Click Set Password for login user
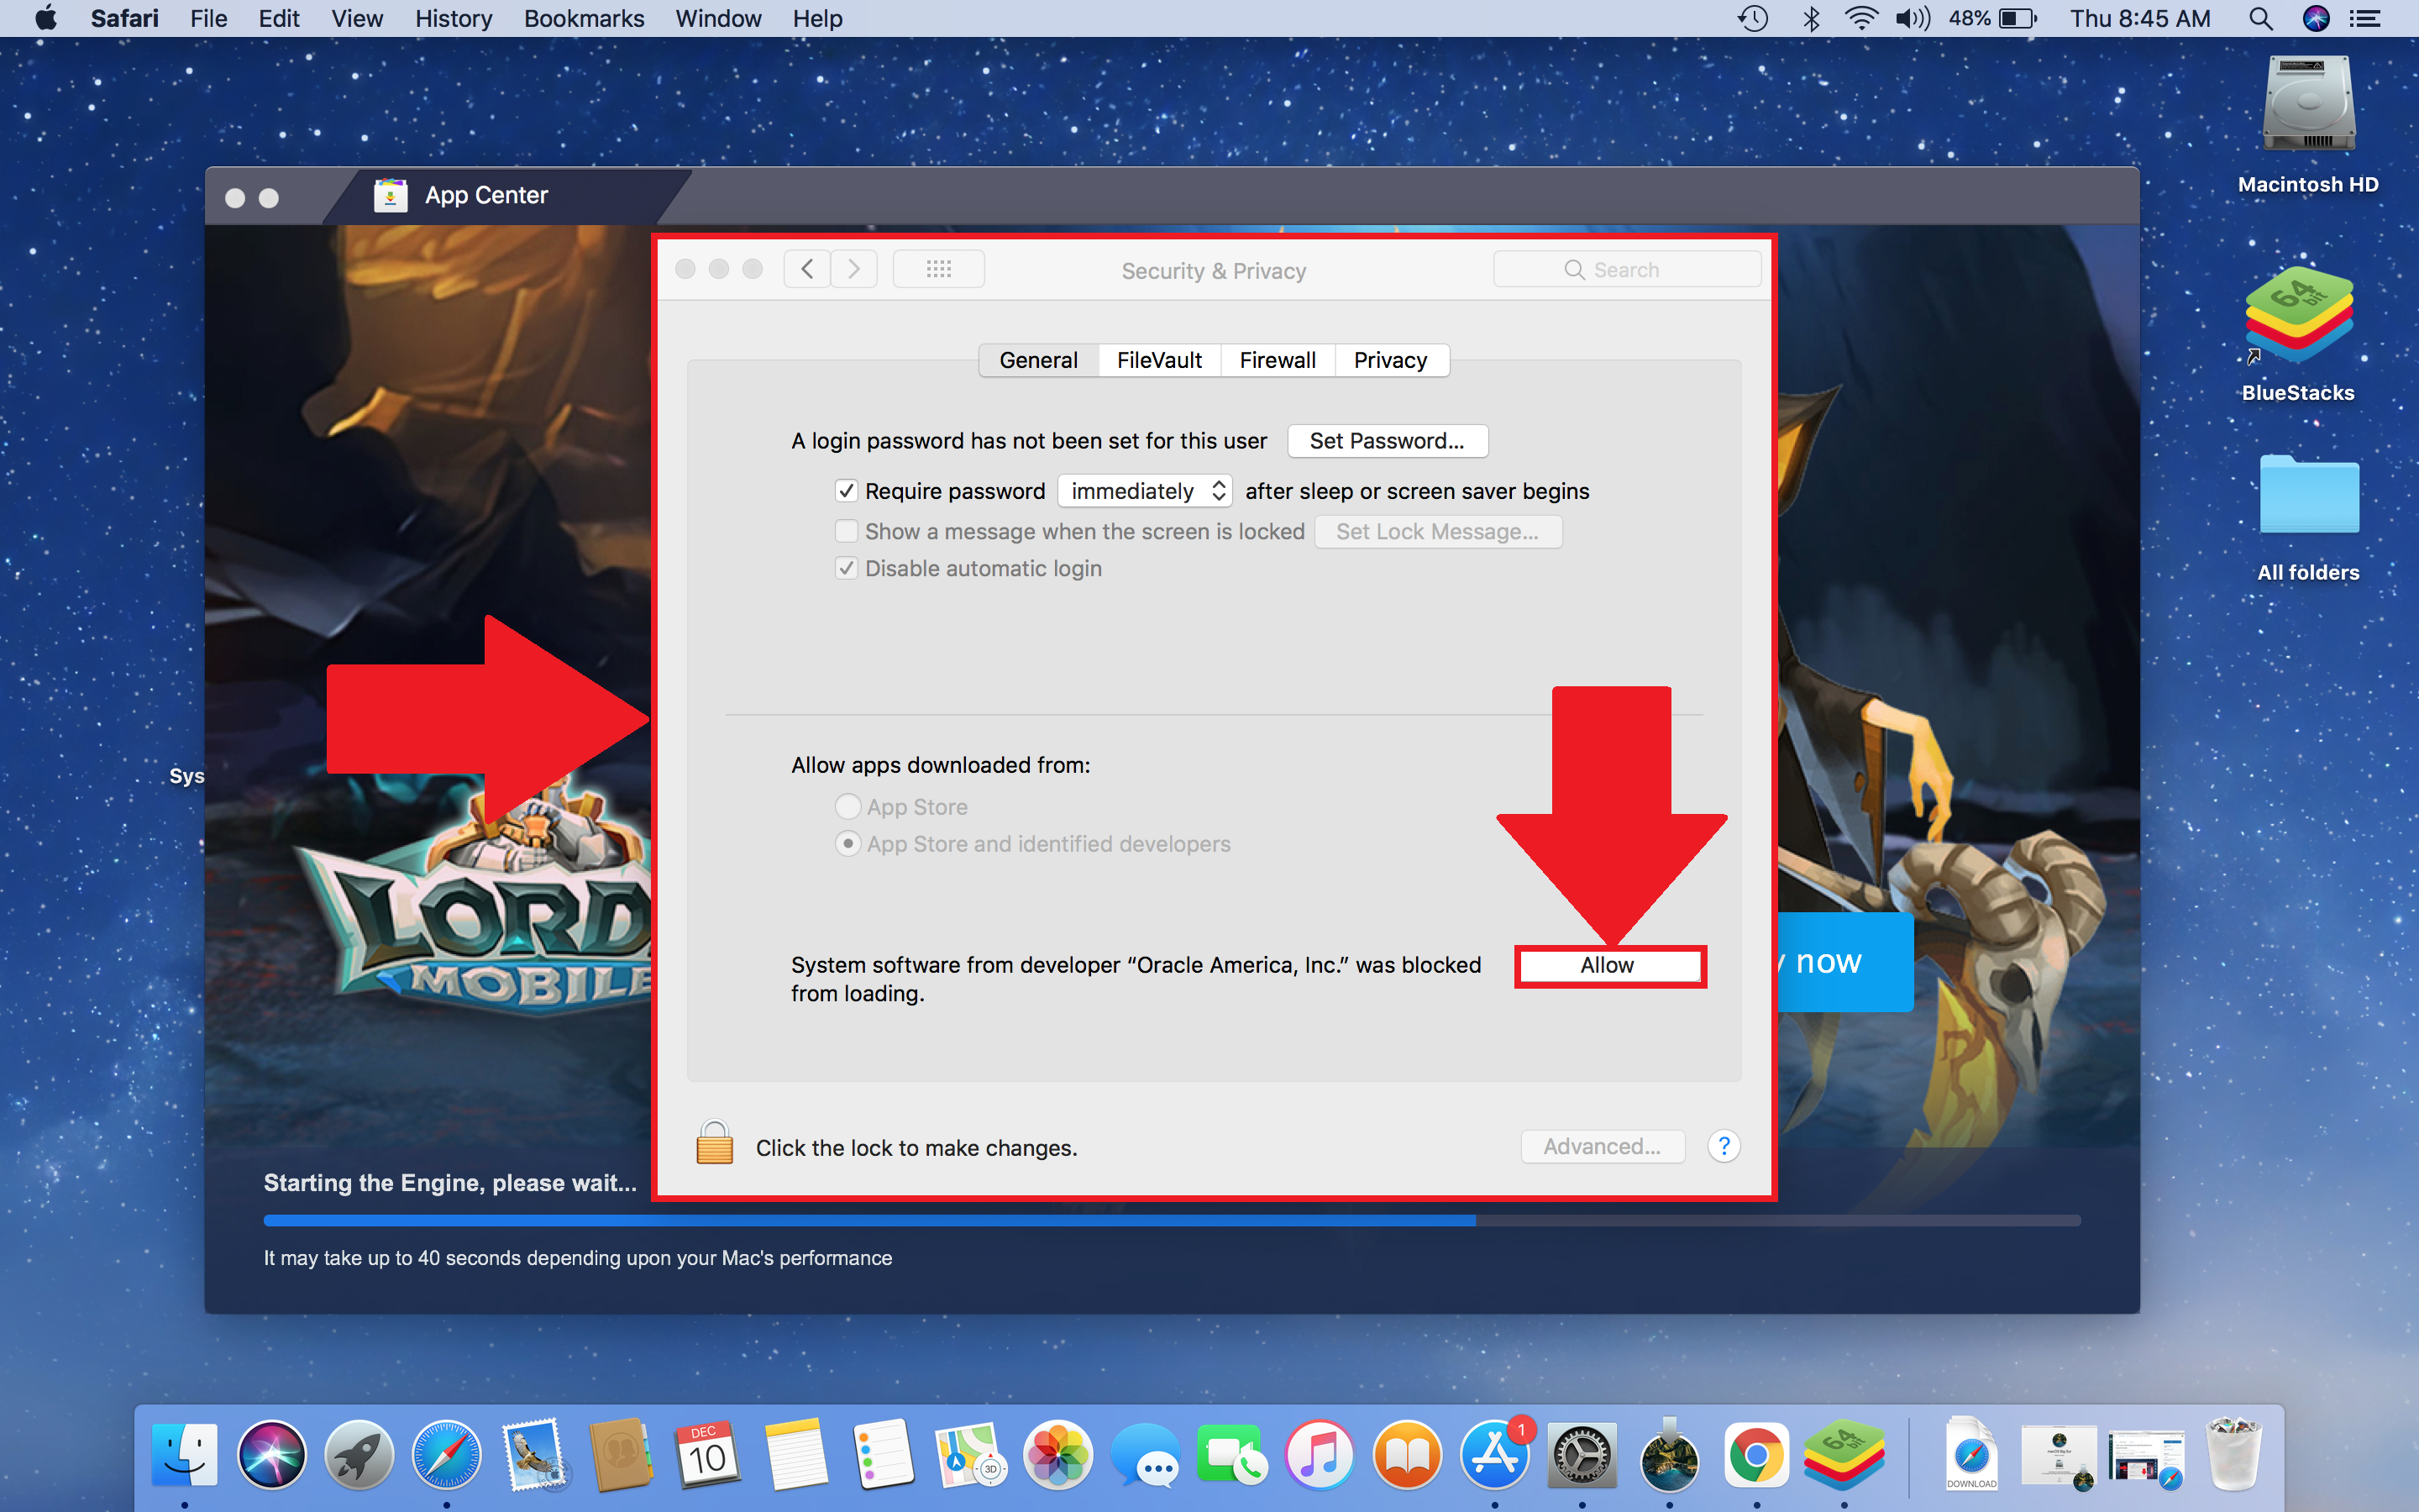The width and height of the screenshot is (2419, 1512). point(1386,441)
